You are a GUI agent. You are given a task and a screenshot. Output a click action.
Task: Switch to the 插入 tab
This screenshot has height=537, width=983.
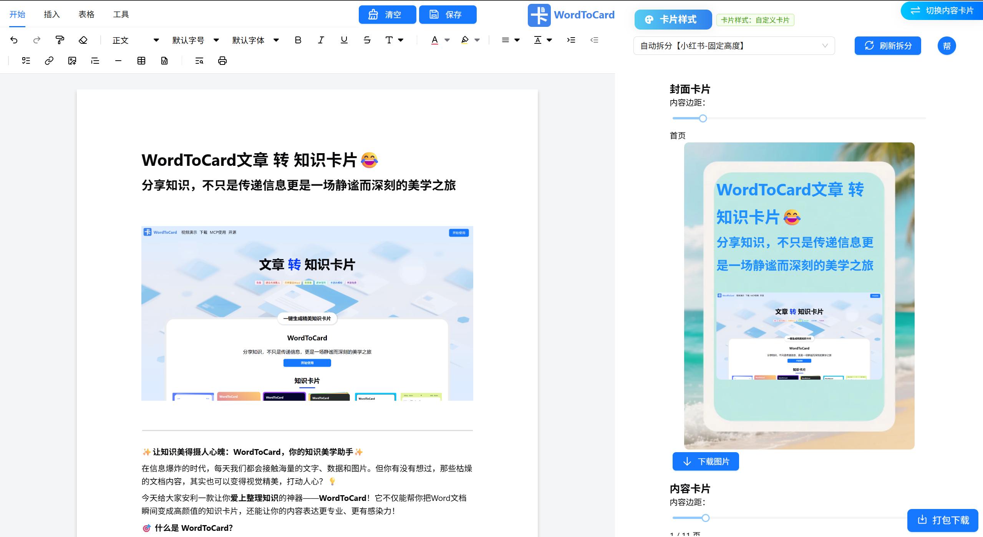[x=52, y=15]
